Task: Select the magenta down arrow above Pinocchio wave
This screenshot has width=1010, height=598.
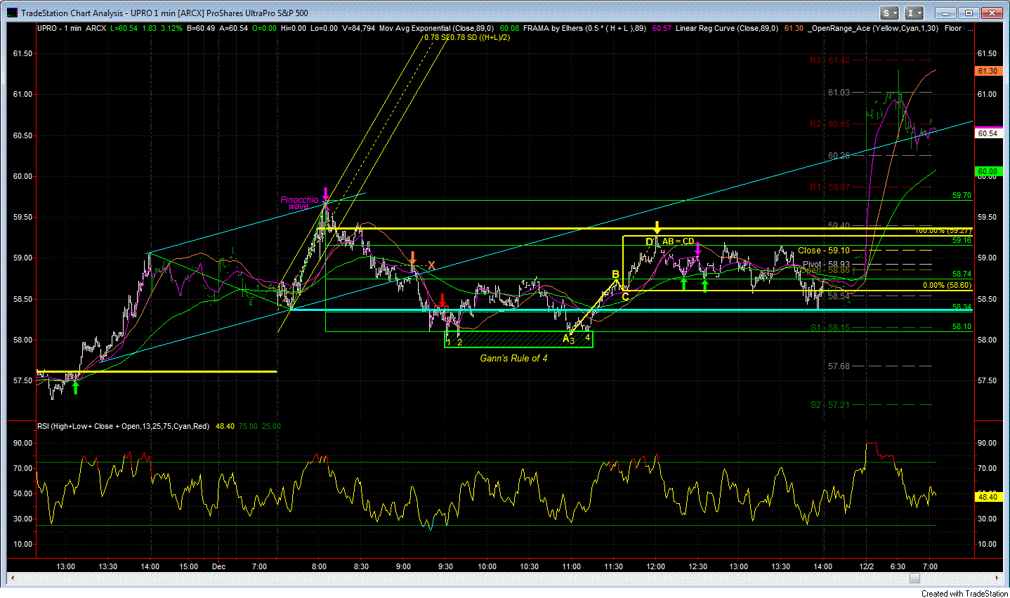Action: click(x=325, y=194)
